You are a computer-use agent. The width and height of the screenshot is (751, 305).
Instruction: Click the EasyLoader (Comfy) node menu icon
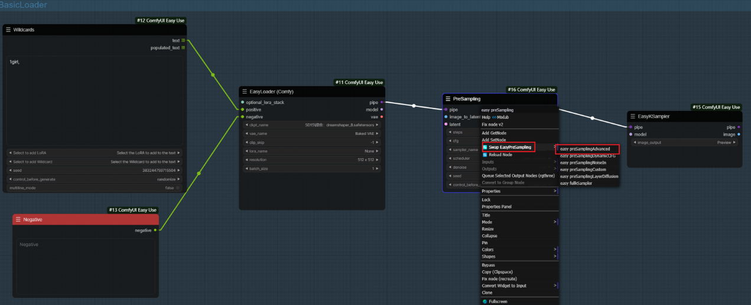[245, 91]
